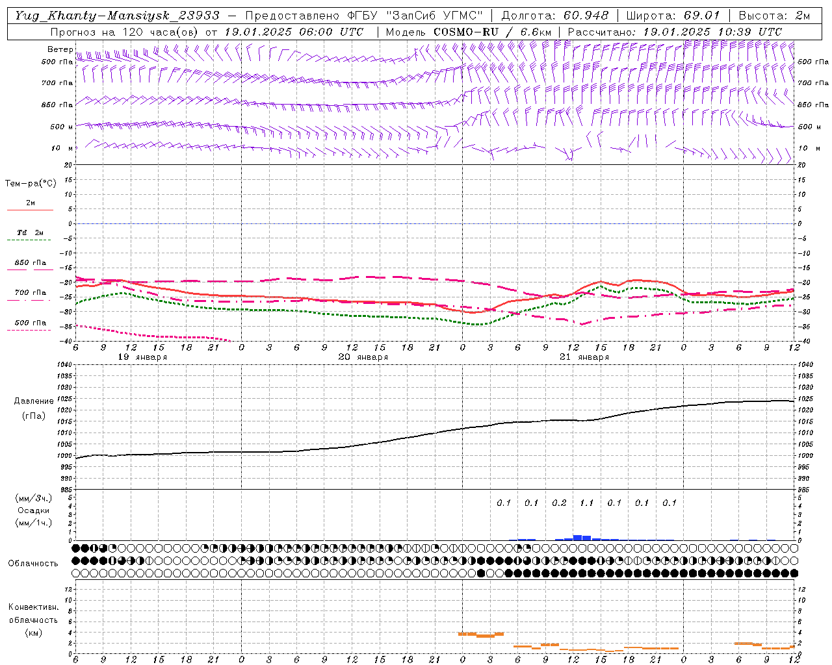
Task: Click the '850 гПа' temperature legend entry
Action: pos(30,263)
